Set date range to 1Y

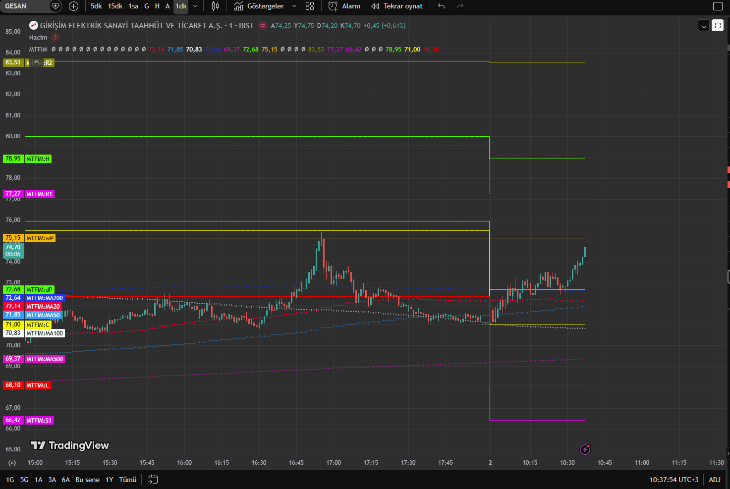click(110, 480)
